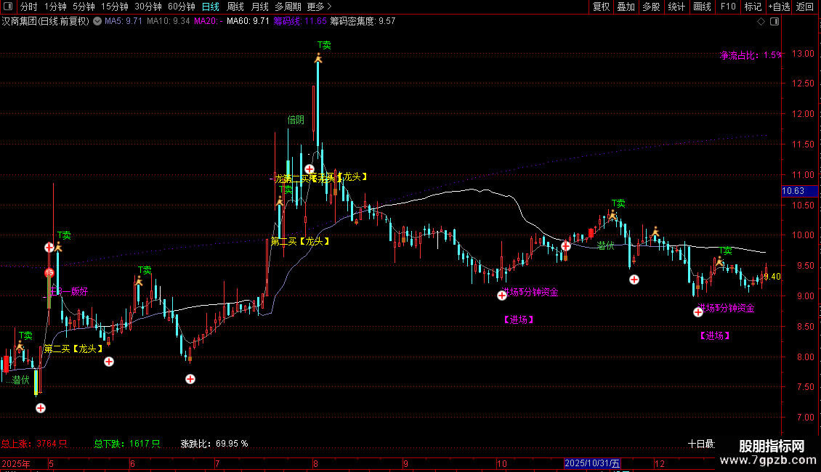Click the 汉商集团(日线.前复权) title
Image resolution: width=821 pixels, height=472 pixels.
[46, 22]
